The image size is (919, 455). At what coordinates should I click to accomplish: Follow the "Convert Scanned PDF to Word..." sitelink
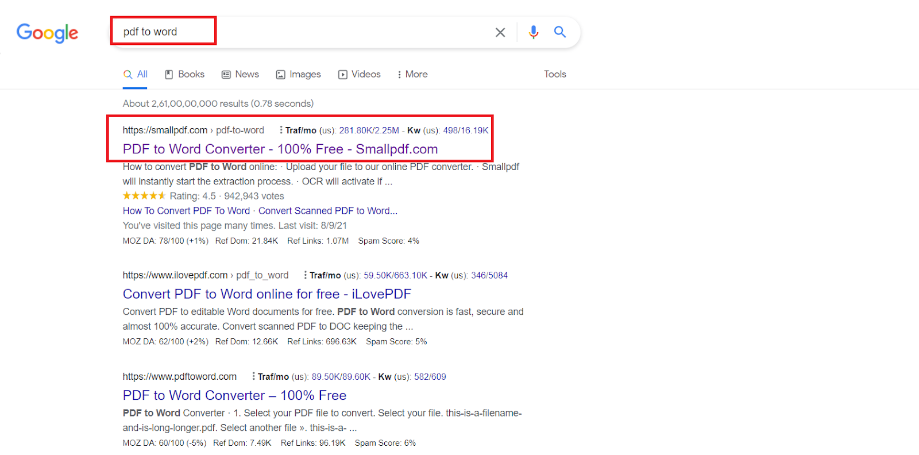328,211
